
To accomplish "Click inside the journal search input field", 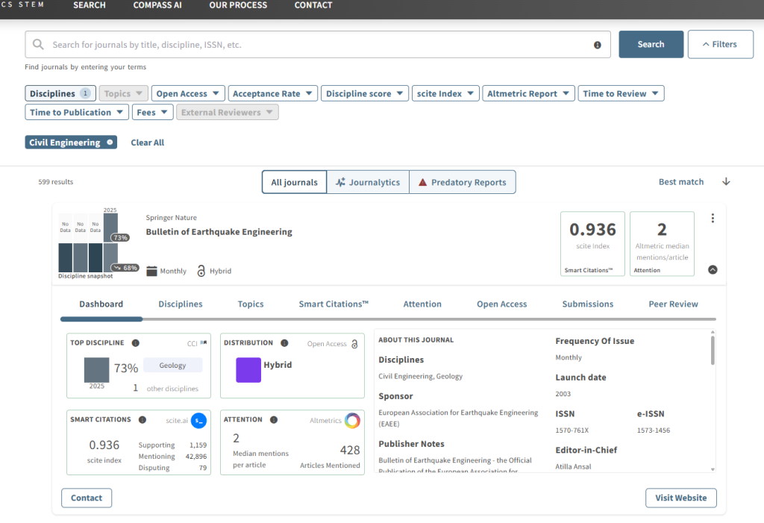I will point(298,45).
